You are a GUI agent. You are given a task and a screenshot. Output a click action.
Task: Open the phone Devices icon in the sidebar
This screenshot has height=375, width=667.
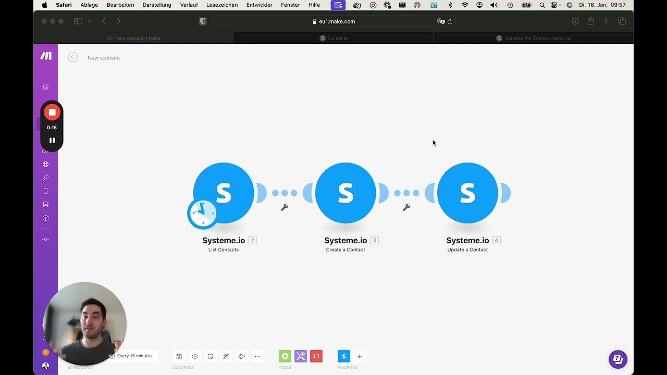(x=45, y=191)
